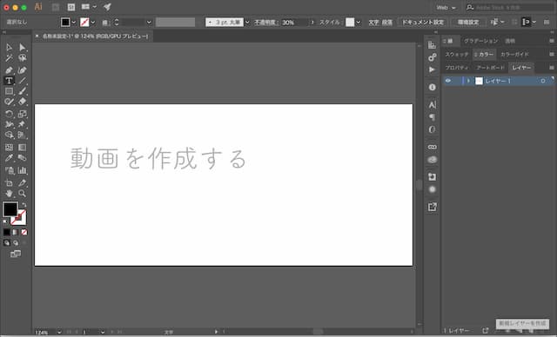Screen dimensions: 557x337
Task: Switch to the スウォッチ tab
Action: 457,55
